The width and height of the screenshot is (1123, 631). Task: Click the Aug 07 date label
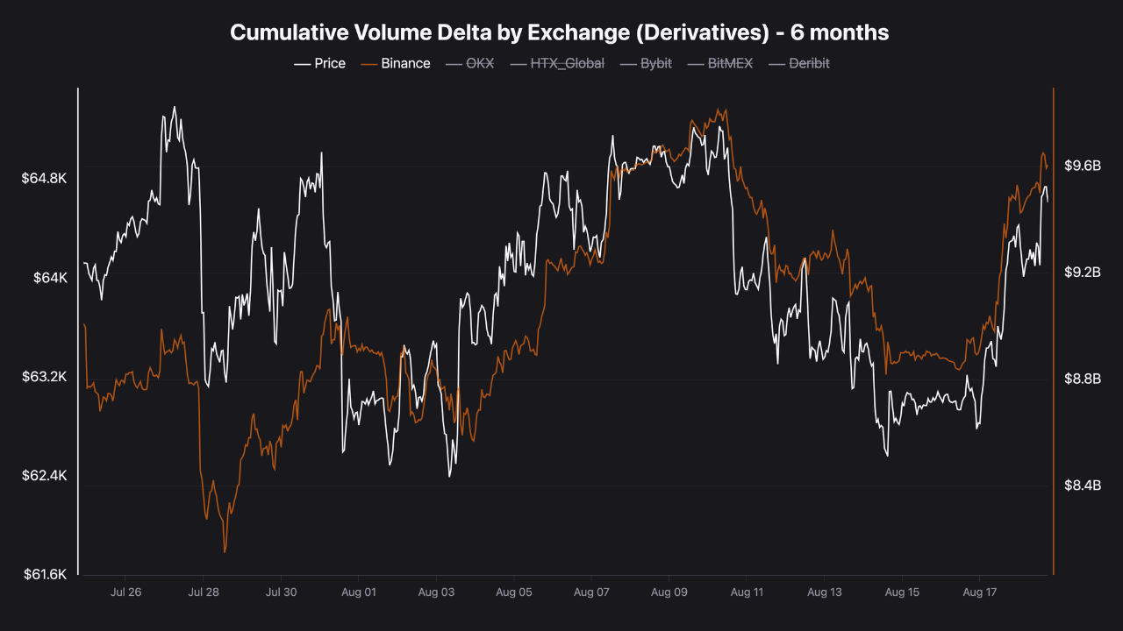pyautogui.click(x=591, y=592)
